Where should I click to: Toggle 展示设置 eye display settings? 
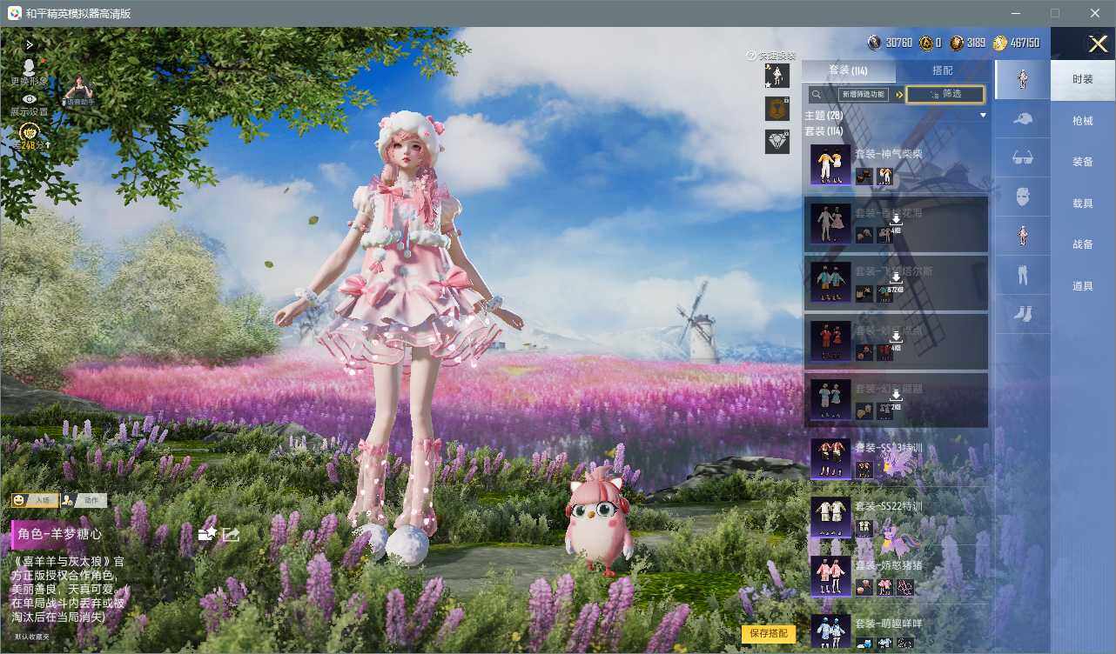[x=30, y=104]
